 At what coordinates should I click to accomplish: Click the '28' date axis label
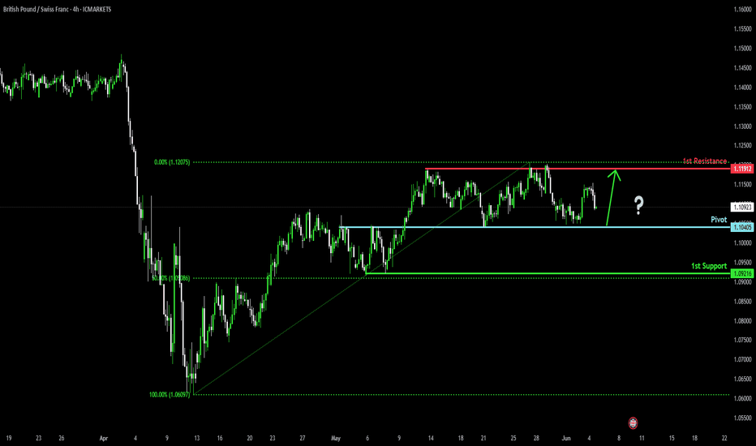pyautogui.click(x=536, y=438)
